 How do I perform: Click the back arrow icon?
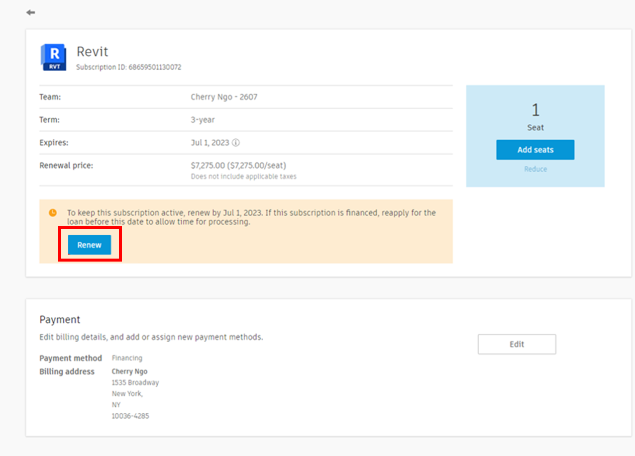coord(31,12)
